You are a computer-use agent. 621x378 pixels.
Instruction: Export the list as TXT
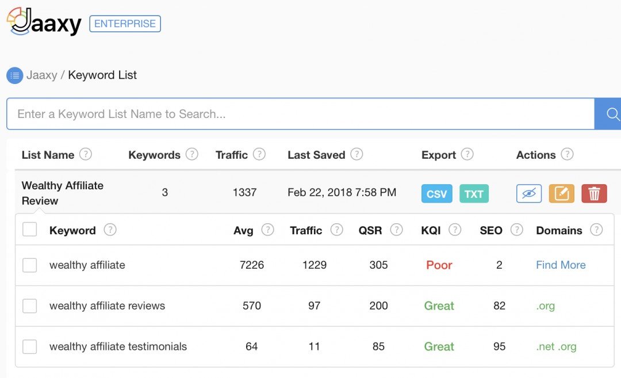[x=474, y=194]
